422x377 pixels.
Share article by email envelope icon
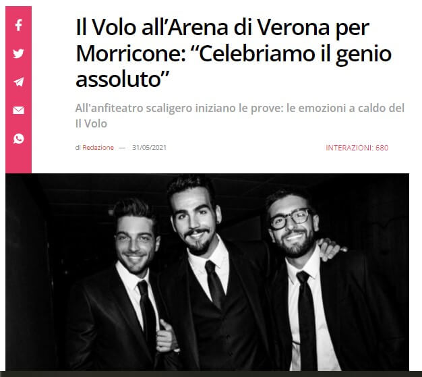(19, 110)
